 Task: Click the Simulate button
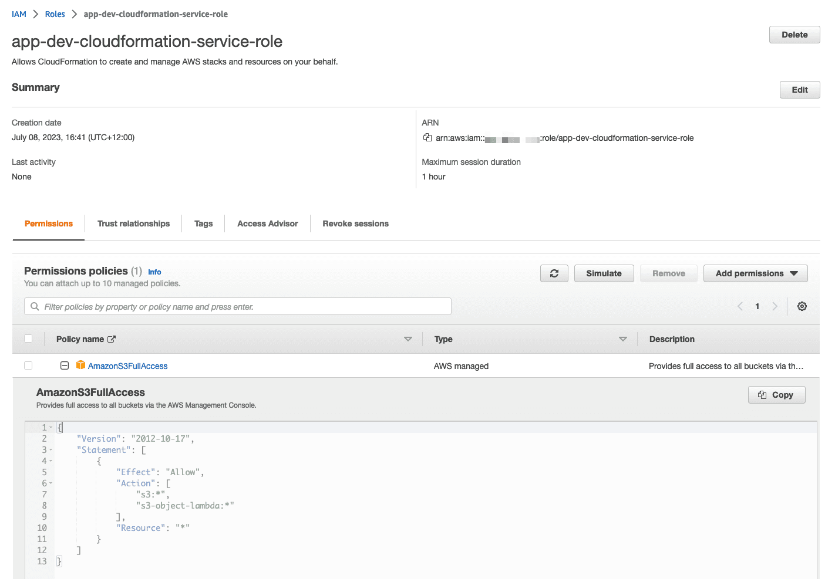click(604, 273)
